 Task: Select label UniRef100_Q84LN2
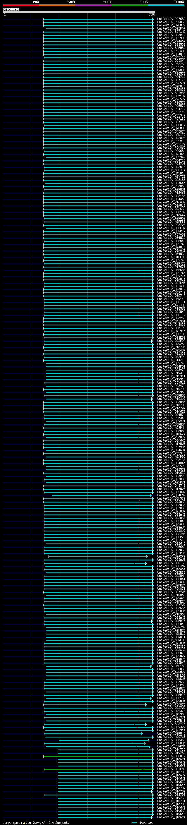171,495
